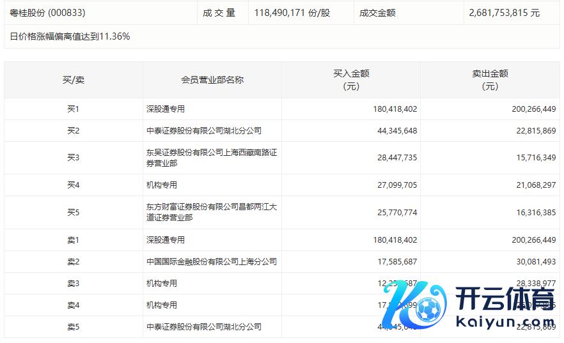Open 中泰证券湖北分公司 in the 买2 row
The height and width of the screenshot is (343, 564).
[x=203, y=131]
